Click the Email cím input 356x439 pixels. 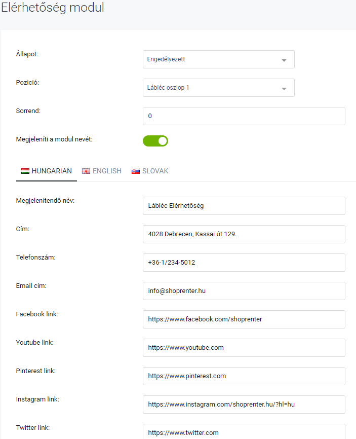[244, 291]
